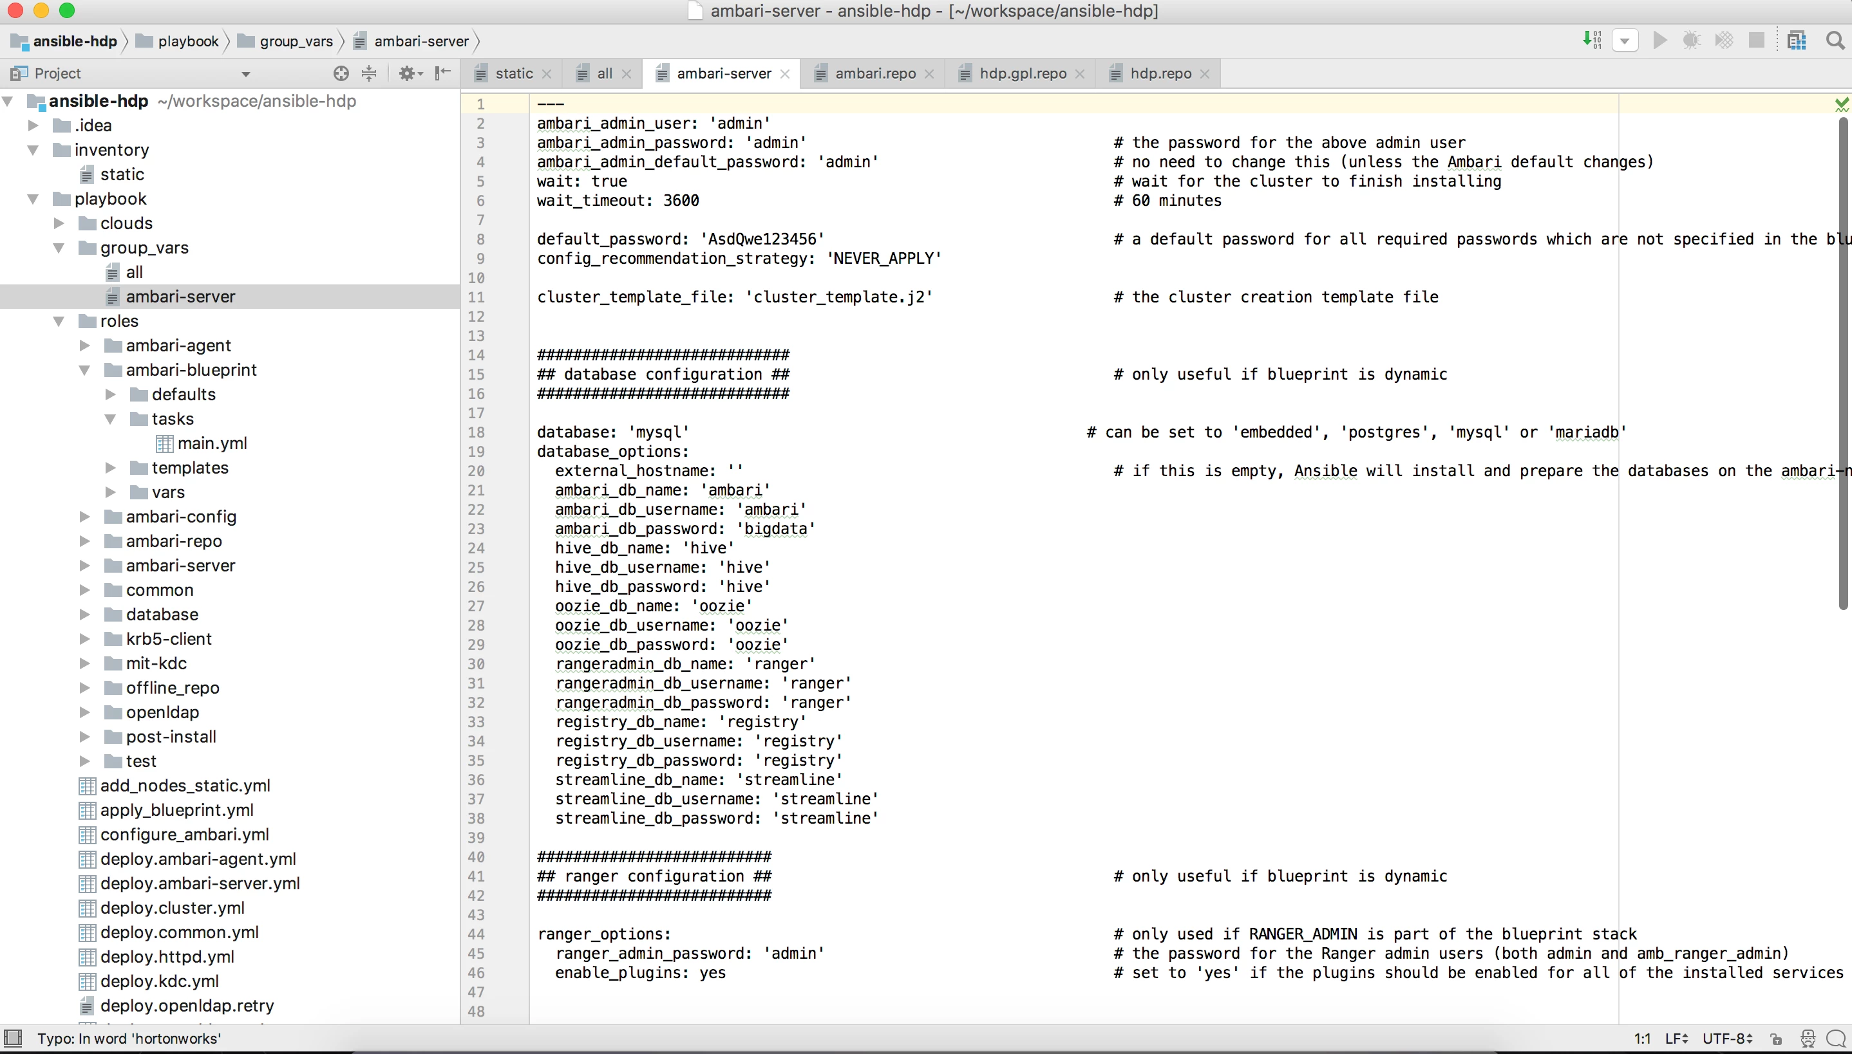Switch to the hdp.gpl.repo tab
1852x1054 pixels.
coord(1023,73)
